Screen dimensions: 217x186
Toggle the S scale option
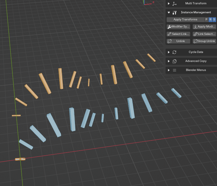(x=214, y=20)
